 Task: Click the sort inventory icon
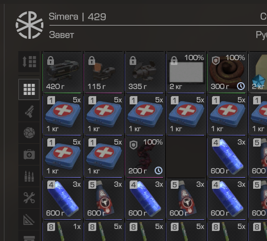(29, 62)
